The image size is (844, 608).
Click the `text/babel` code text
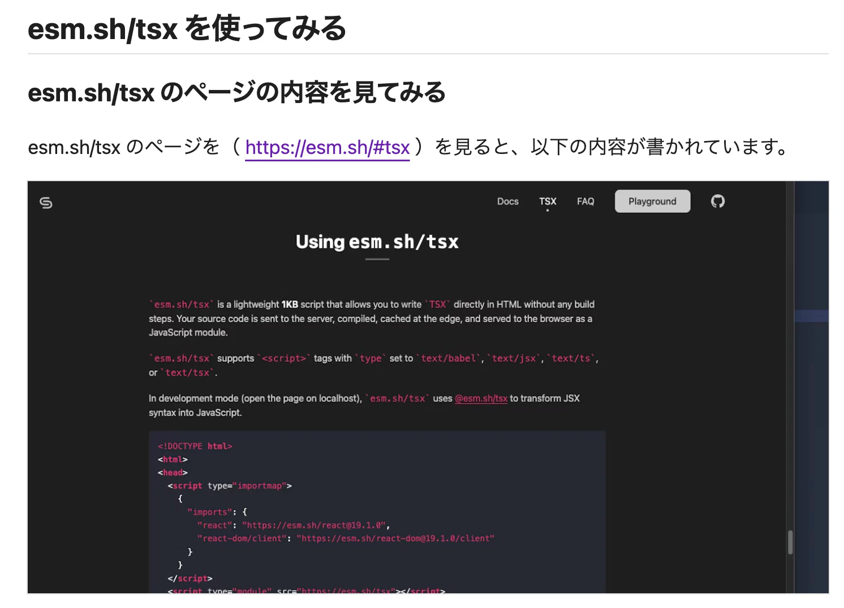click(x=449, y=358)
